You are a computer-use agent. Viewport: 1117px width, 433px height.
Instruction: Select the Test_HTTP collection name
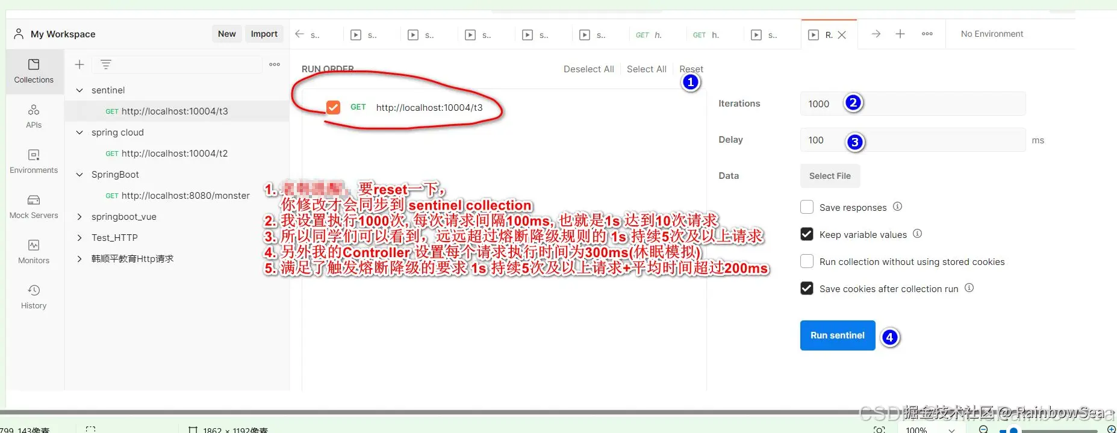pos(114,238)
